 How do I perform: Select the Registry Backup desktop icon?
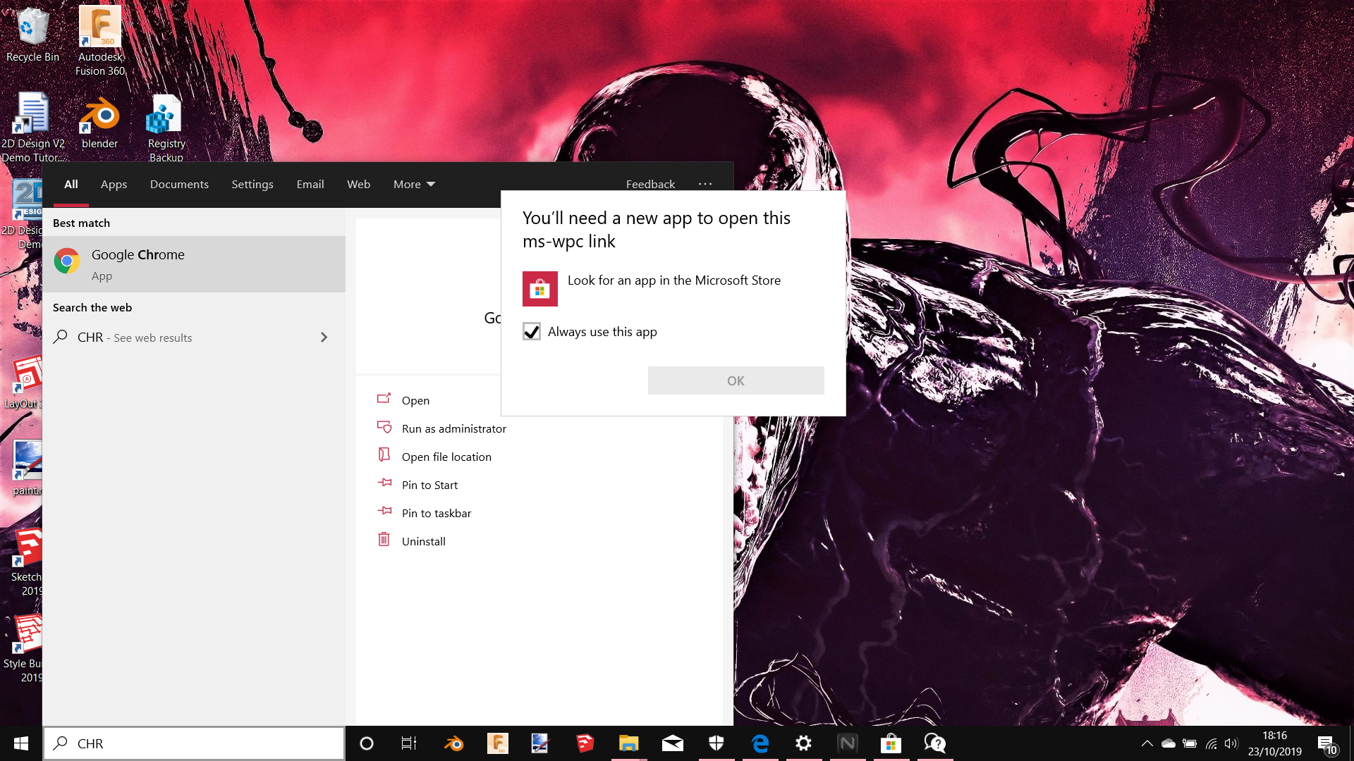(x=166, y=128)
